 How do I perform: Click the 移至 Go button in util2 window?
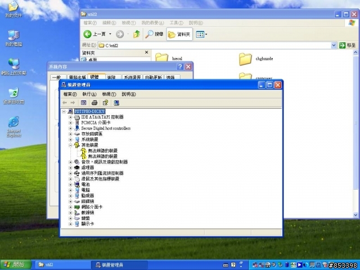(348, 46)
